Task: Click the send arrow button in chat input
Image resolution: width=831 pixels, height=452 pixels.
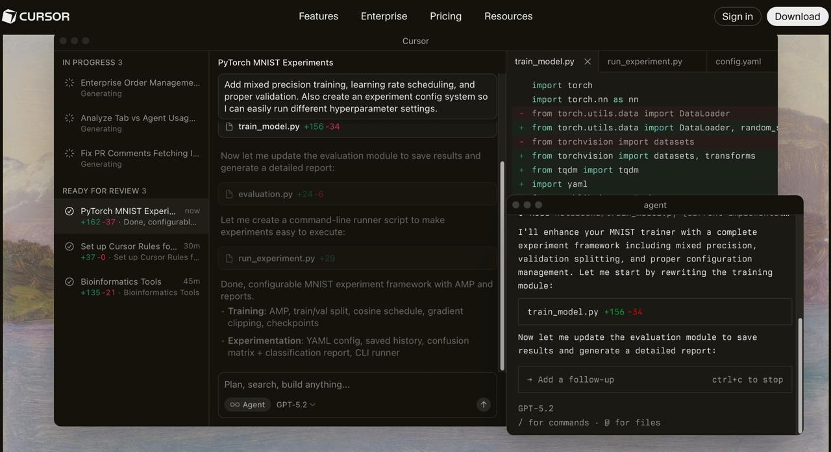Action: point(483,405)
